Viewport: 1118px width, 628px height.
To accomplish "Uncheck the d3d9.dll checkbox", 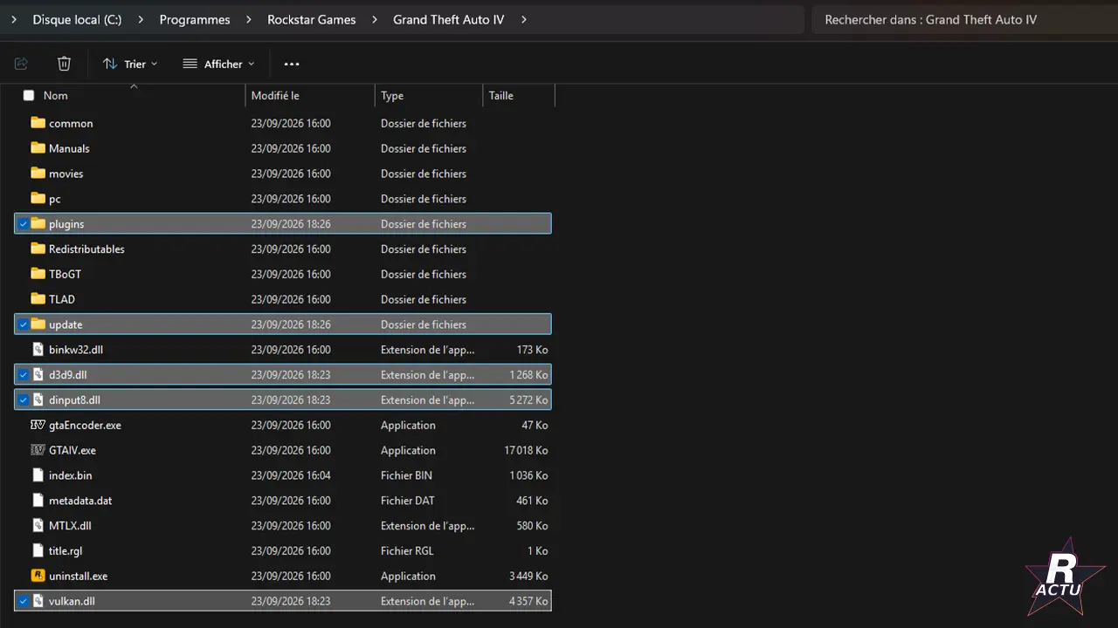I will pos(24,375).
